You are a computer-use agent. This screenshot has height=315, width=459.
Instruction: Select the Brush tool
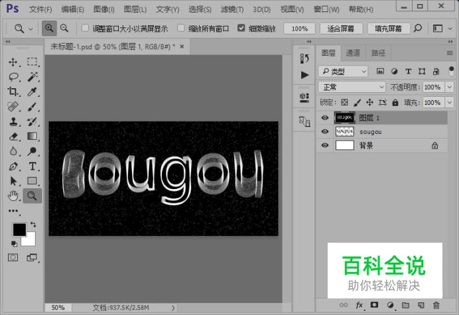[x=33, y=107]
